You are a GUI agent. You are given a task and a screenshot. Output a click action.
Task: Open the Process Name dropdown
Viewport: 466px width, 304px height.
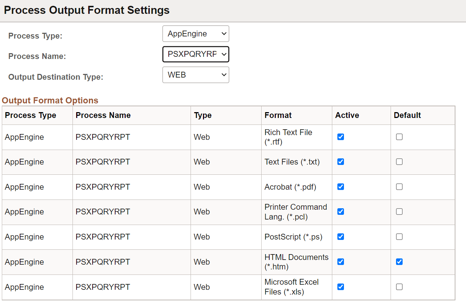[x=196, y=54]
